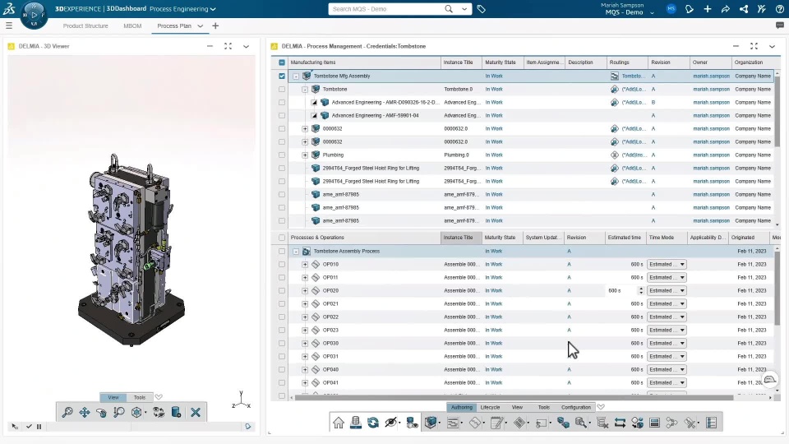Check the box for the Plumbing row

282,155
